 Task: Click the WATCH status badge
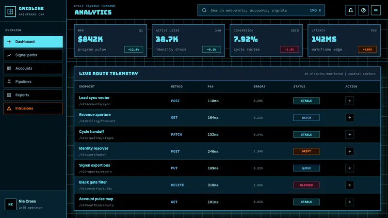pyautogui.click(x=307, y=118)
